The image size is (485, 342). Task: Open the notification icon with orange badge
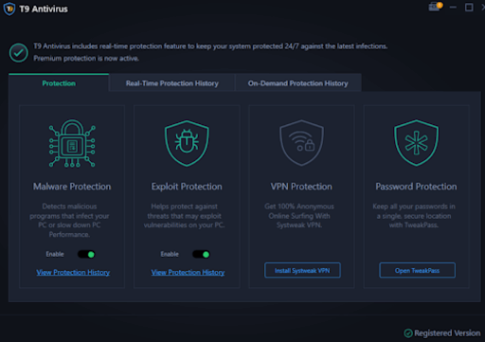pos(435,7)
